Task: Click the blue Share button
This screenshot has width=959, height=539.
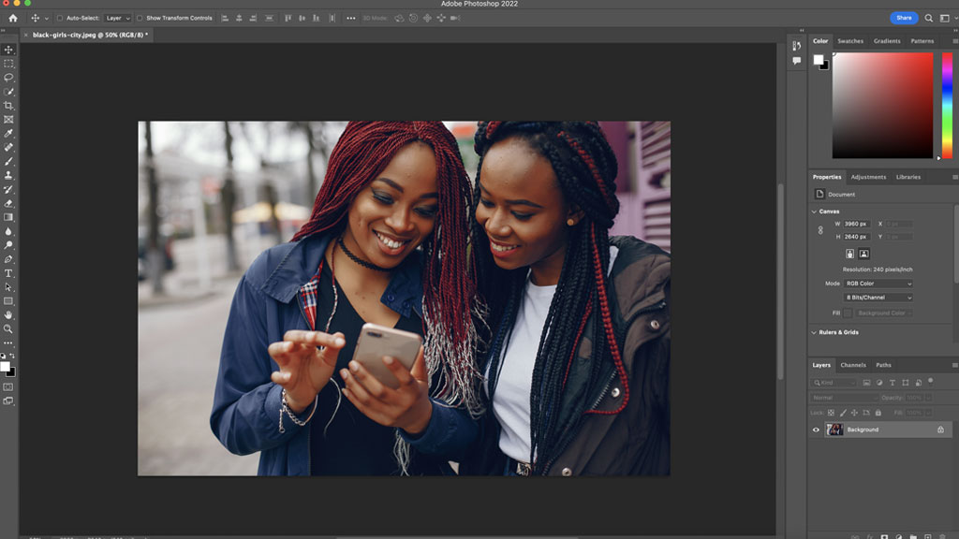Action: click(904, 18)
